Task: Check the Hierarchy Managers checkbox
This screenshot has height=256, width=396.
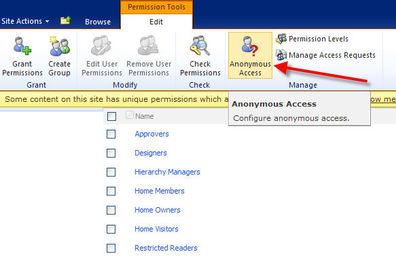Action: (x=111, y=172)
